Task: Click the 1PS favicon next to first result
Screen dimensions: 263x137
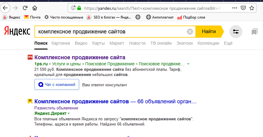Action: pos(30,57)
